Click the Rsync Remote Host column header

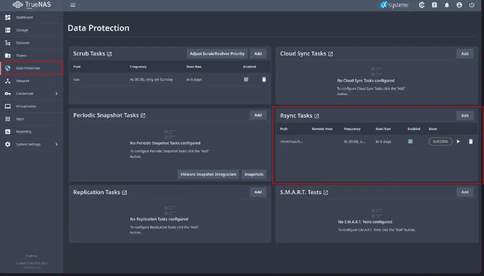[x=322, y=129]
